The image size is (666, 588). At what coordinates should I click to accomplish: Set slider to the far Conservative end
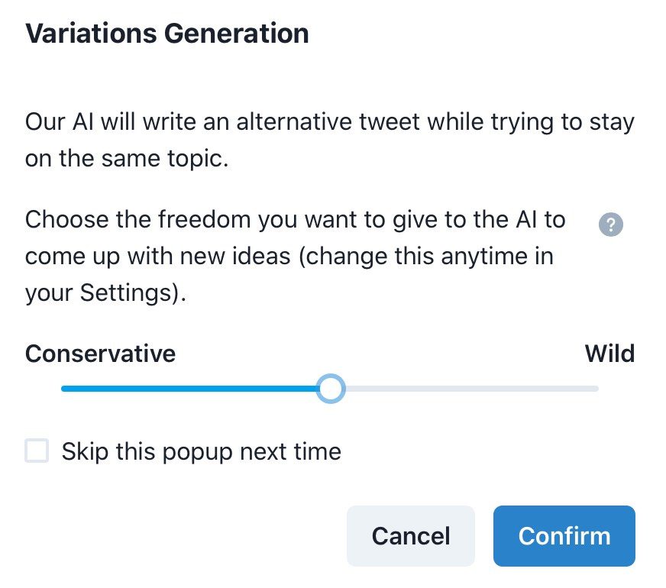(x=63, y=389)
